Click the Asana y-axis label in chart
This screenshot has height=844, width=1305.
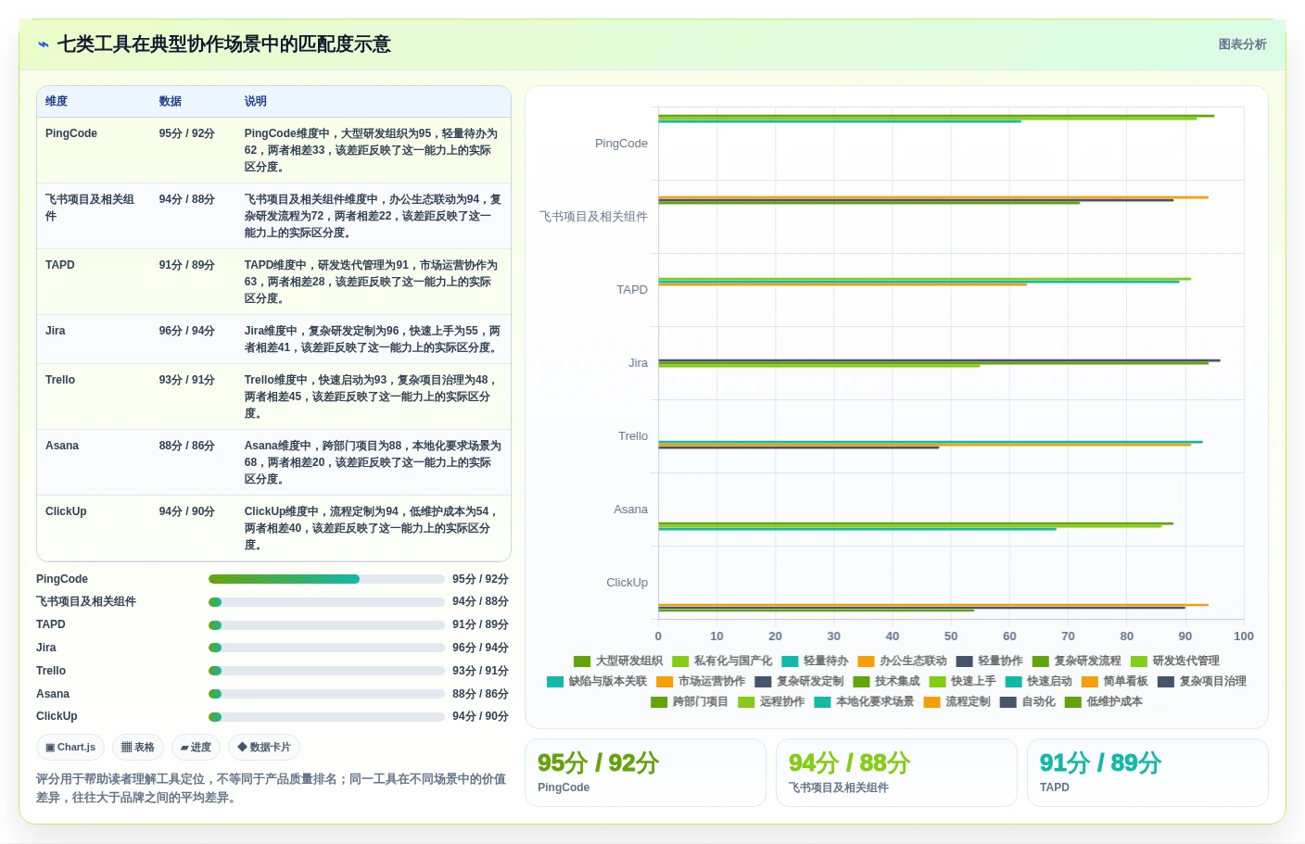click(x=630, y=510)
